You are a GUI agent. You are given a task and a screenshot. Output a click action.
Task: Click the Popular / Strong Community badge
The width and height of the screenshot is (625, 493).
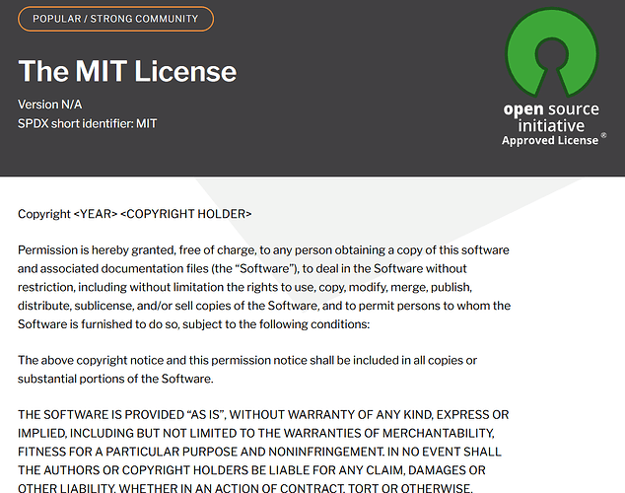pyautogui.click(x=115, y=19)
